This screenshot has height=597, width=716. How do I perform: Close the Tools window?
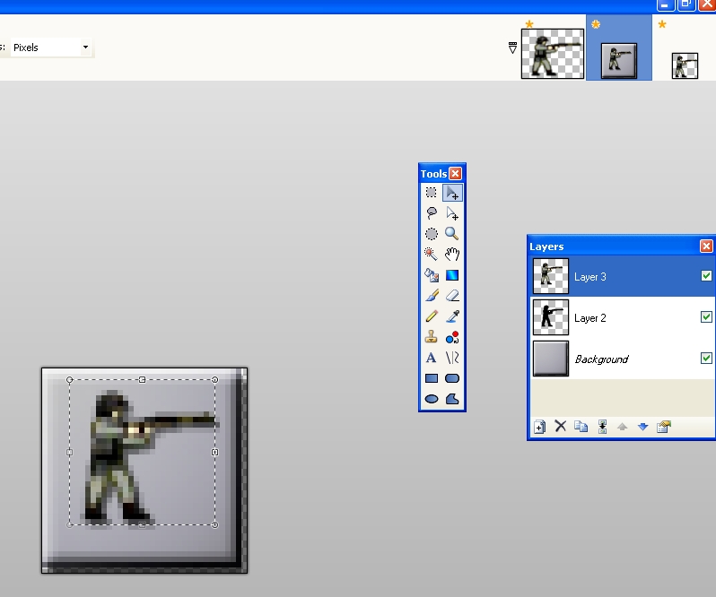[x=455, y=173]
